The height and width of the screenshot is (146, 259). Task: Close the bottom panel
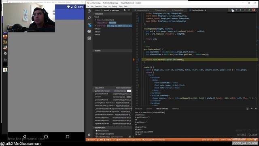click(x=256, y=109)
